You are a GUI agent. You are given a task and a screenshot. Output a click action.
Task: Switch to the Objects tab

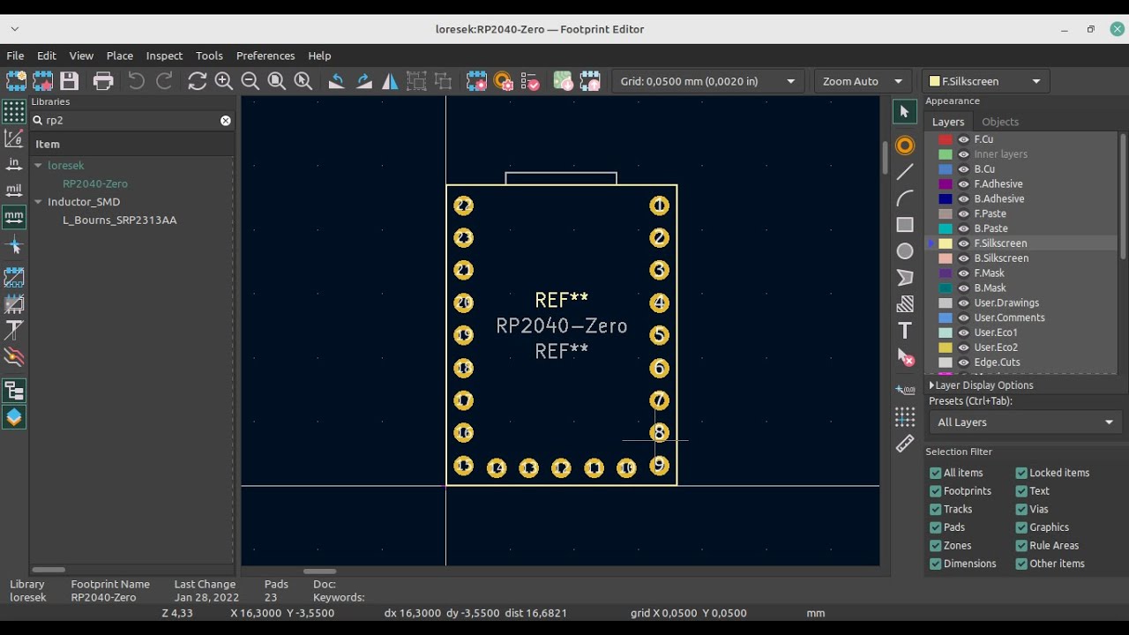[x=1000, y=122]
